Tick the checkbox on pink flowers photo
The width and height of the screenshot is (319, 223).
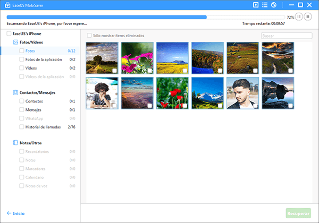150,71
